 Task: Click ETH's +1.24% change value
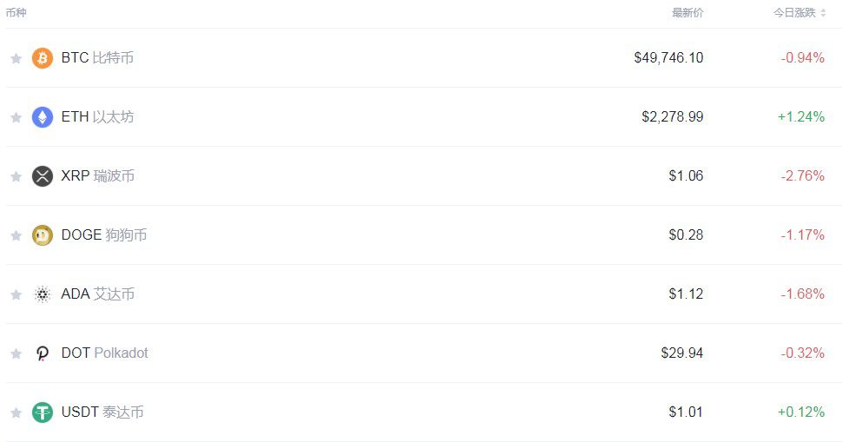(800, 117)
